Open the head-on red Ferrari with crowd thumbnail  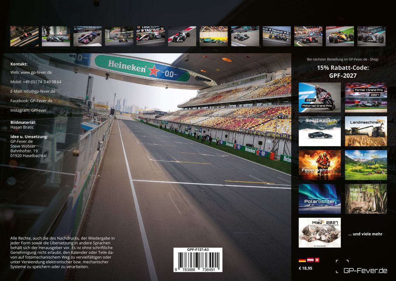click(308, 36)
